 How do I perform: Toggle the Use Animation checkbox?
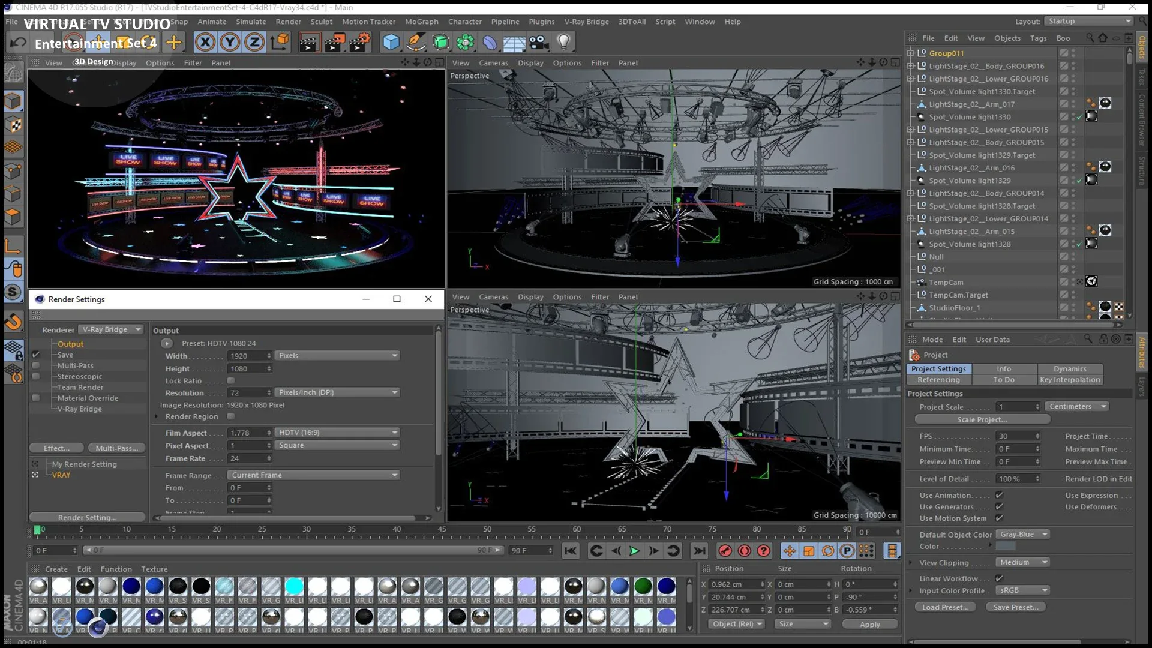point(999,495)
